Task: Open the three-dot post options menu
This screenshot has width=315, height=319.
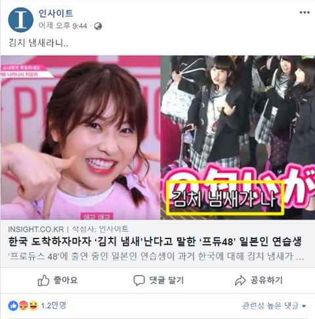Action: [304, 12]
